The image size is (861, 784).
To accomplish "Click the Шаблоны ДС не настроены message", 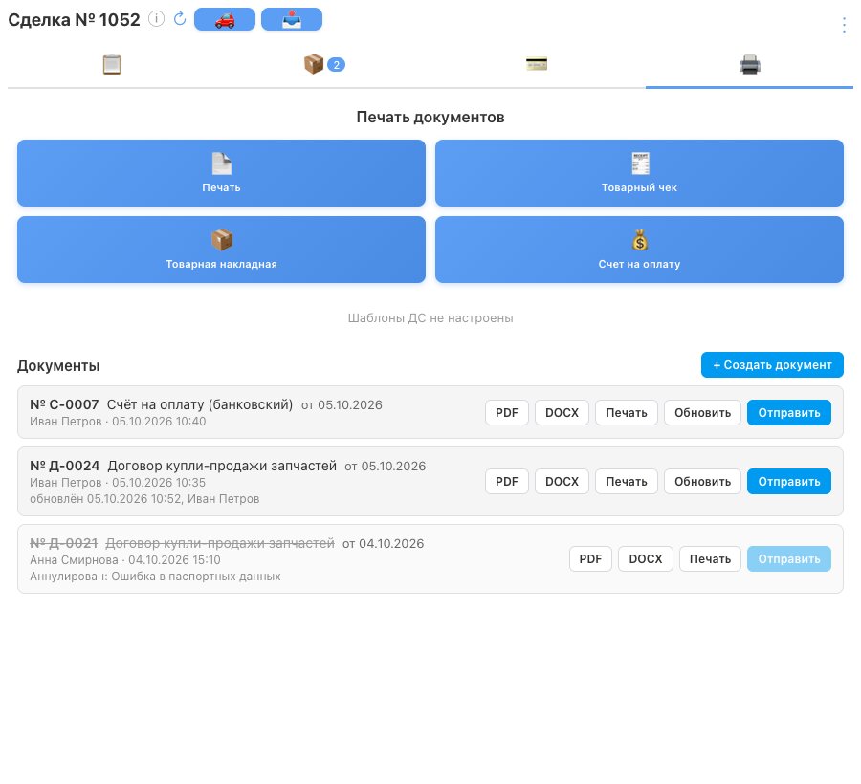I will click(430, 318).
